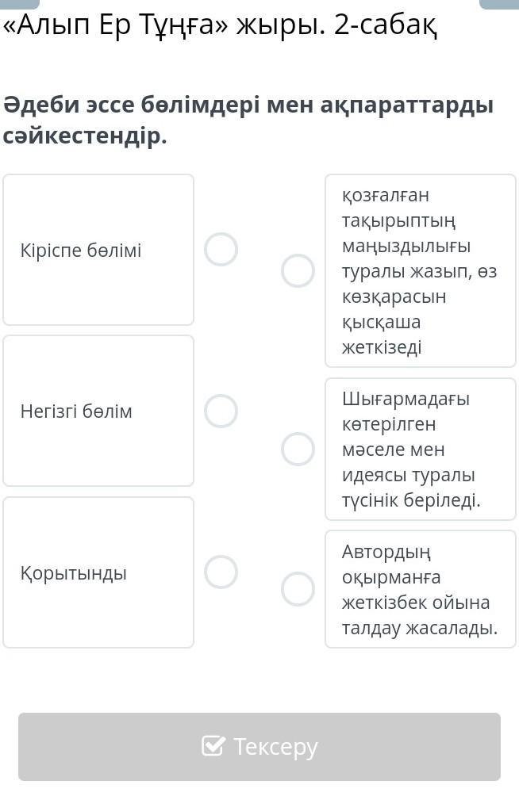519x796 pixels.
Task: Click the Кіріспе бөлімі card
Action: coord(98,250)
